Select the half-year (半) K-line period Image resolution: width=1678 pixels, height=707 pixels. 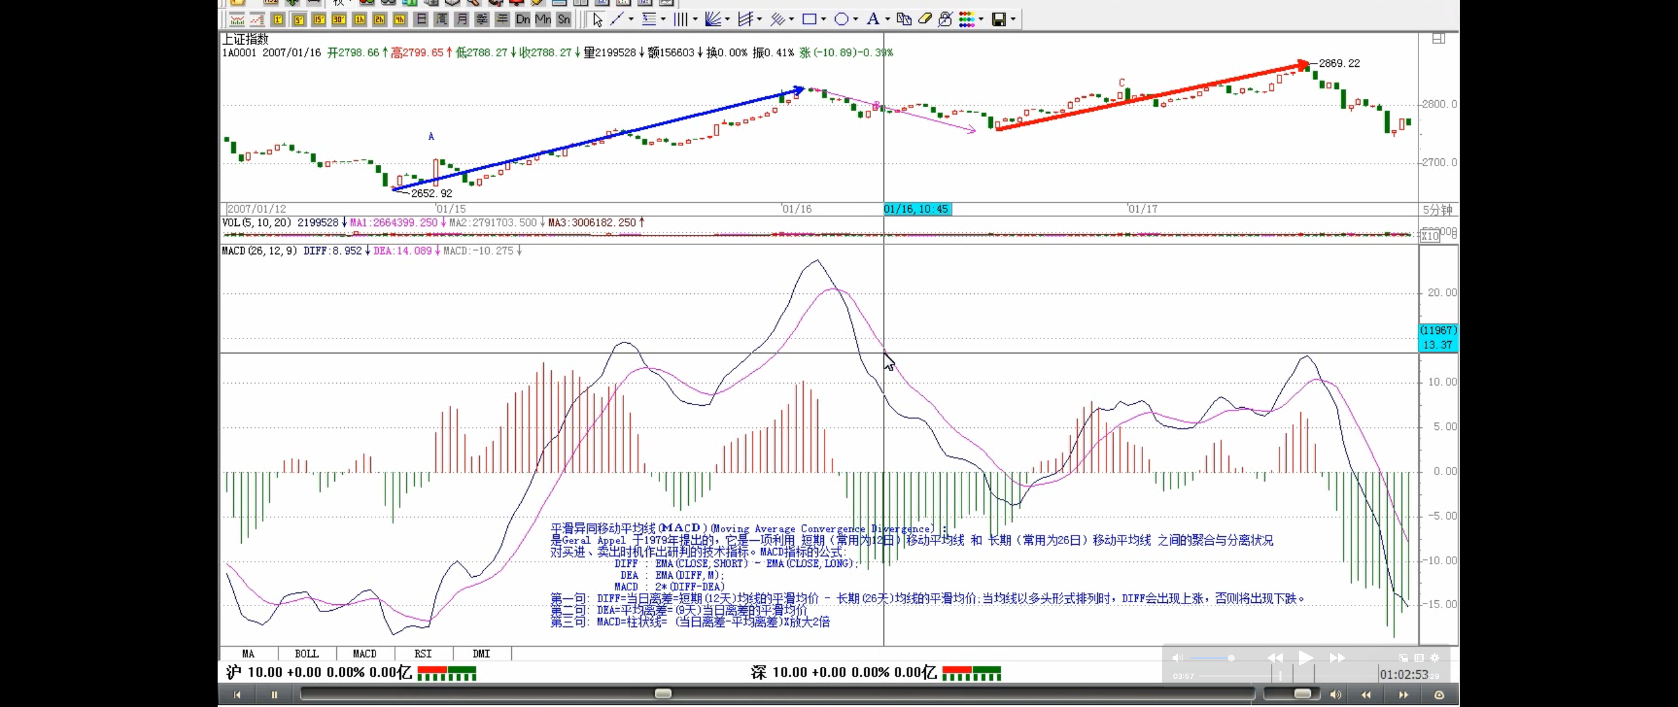click(x=502, y=20)
